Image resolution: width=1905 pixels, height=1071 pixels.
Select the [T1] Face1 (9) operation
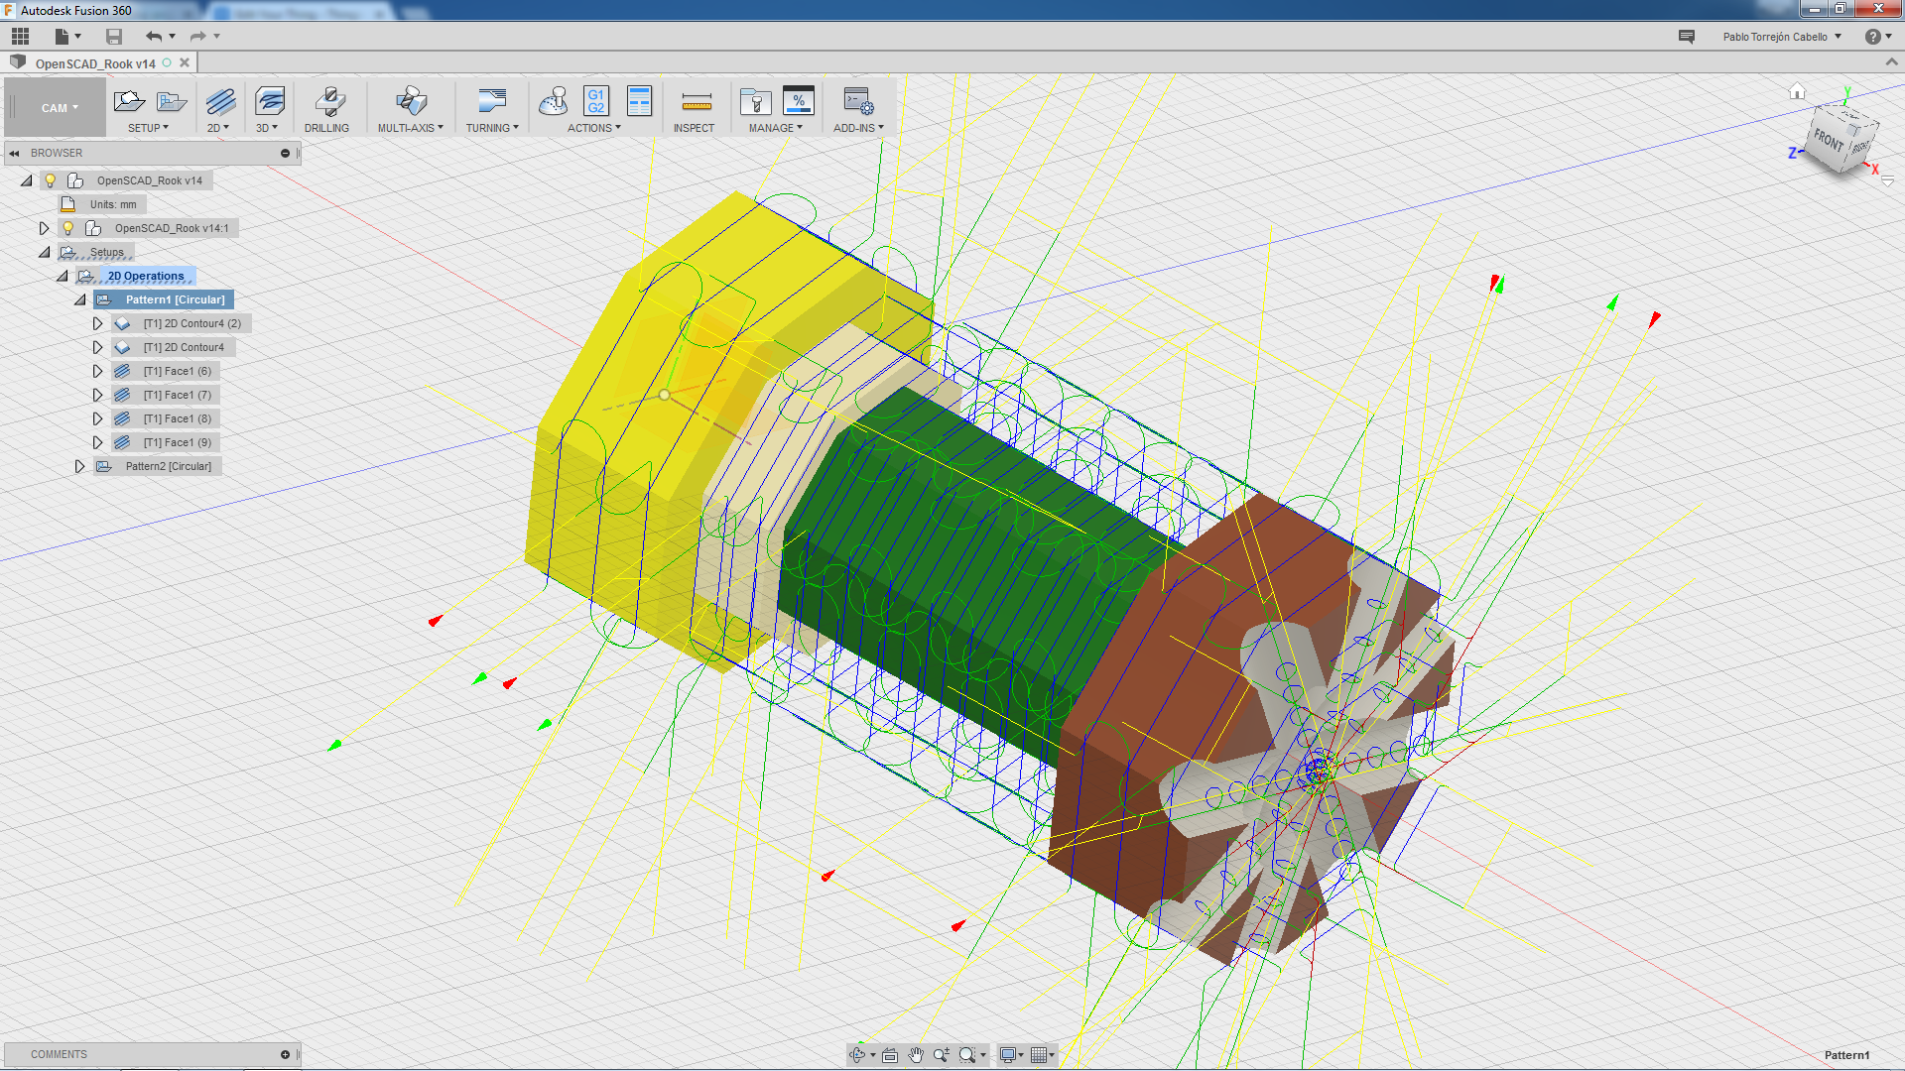(x=177, y=442)
